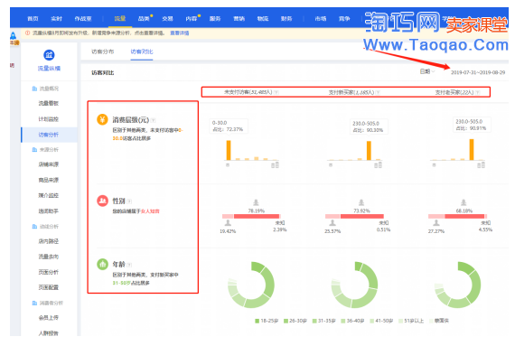Open 服务 in top navigation

point(215,19)
